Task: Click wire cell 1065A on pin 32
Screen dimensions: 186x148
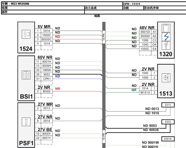Action: click(47, 70)
